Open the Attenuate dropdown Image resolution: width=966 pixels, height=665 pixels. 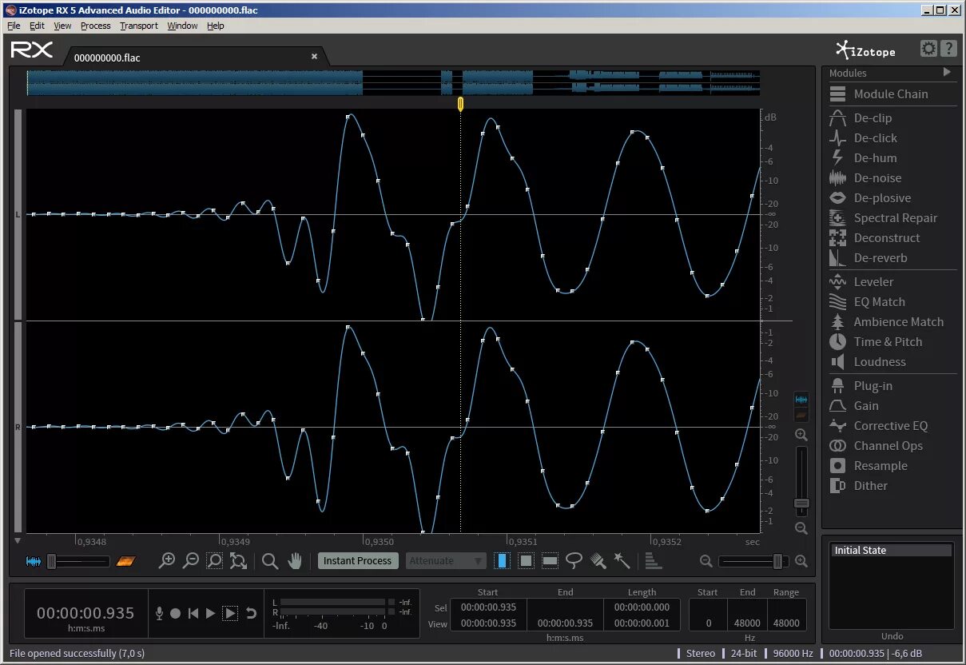[x=446, y=561]
